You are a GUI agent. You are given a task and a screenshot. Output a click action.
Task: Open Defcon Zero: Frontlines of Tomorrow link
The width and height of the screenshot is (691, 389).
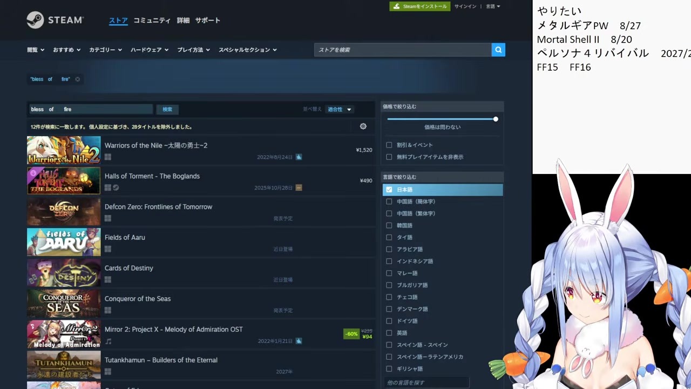158,207
